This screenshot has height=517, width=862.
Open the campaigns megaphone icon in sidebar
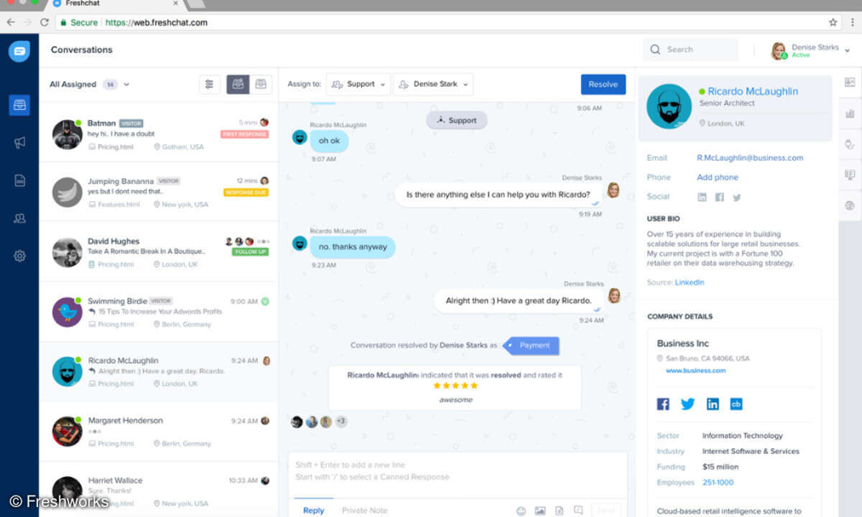point(19,142)
